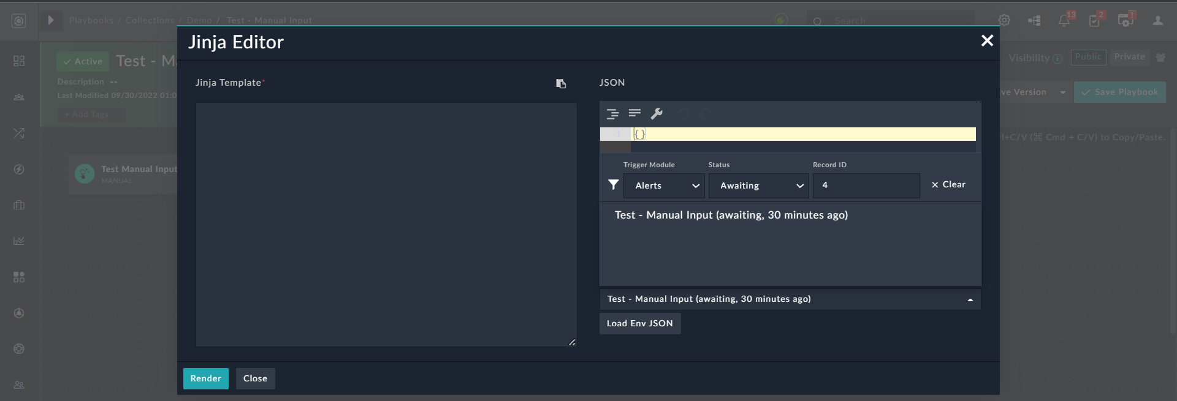This screenshot has height=401, width=1177.
Task: Click the Jinja Template resize handle corner
Action: pyautogui.click(x=572, y=342)
